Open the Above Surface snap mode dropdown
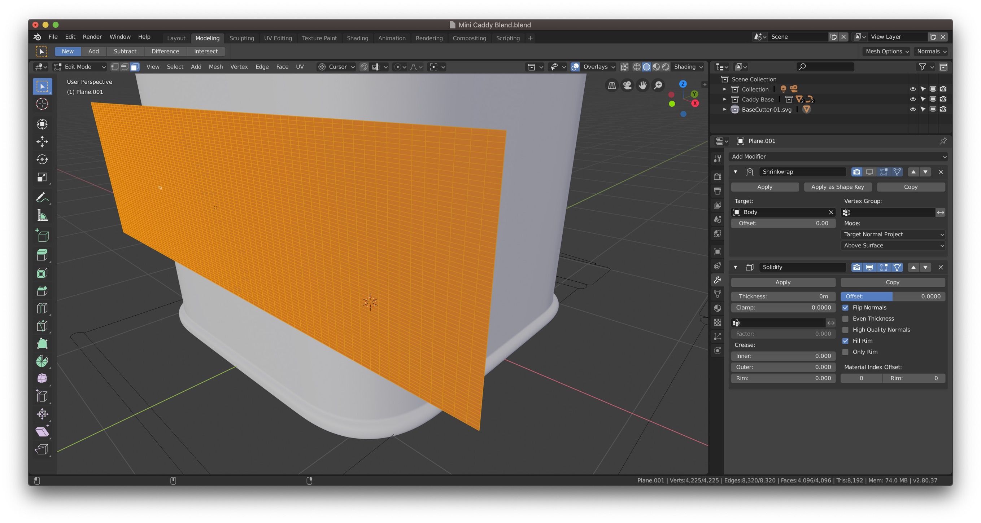The width and height of the screenshot is (981, 523). click(x=893, y=246)
